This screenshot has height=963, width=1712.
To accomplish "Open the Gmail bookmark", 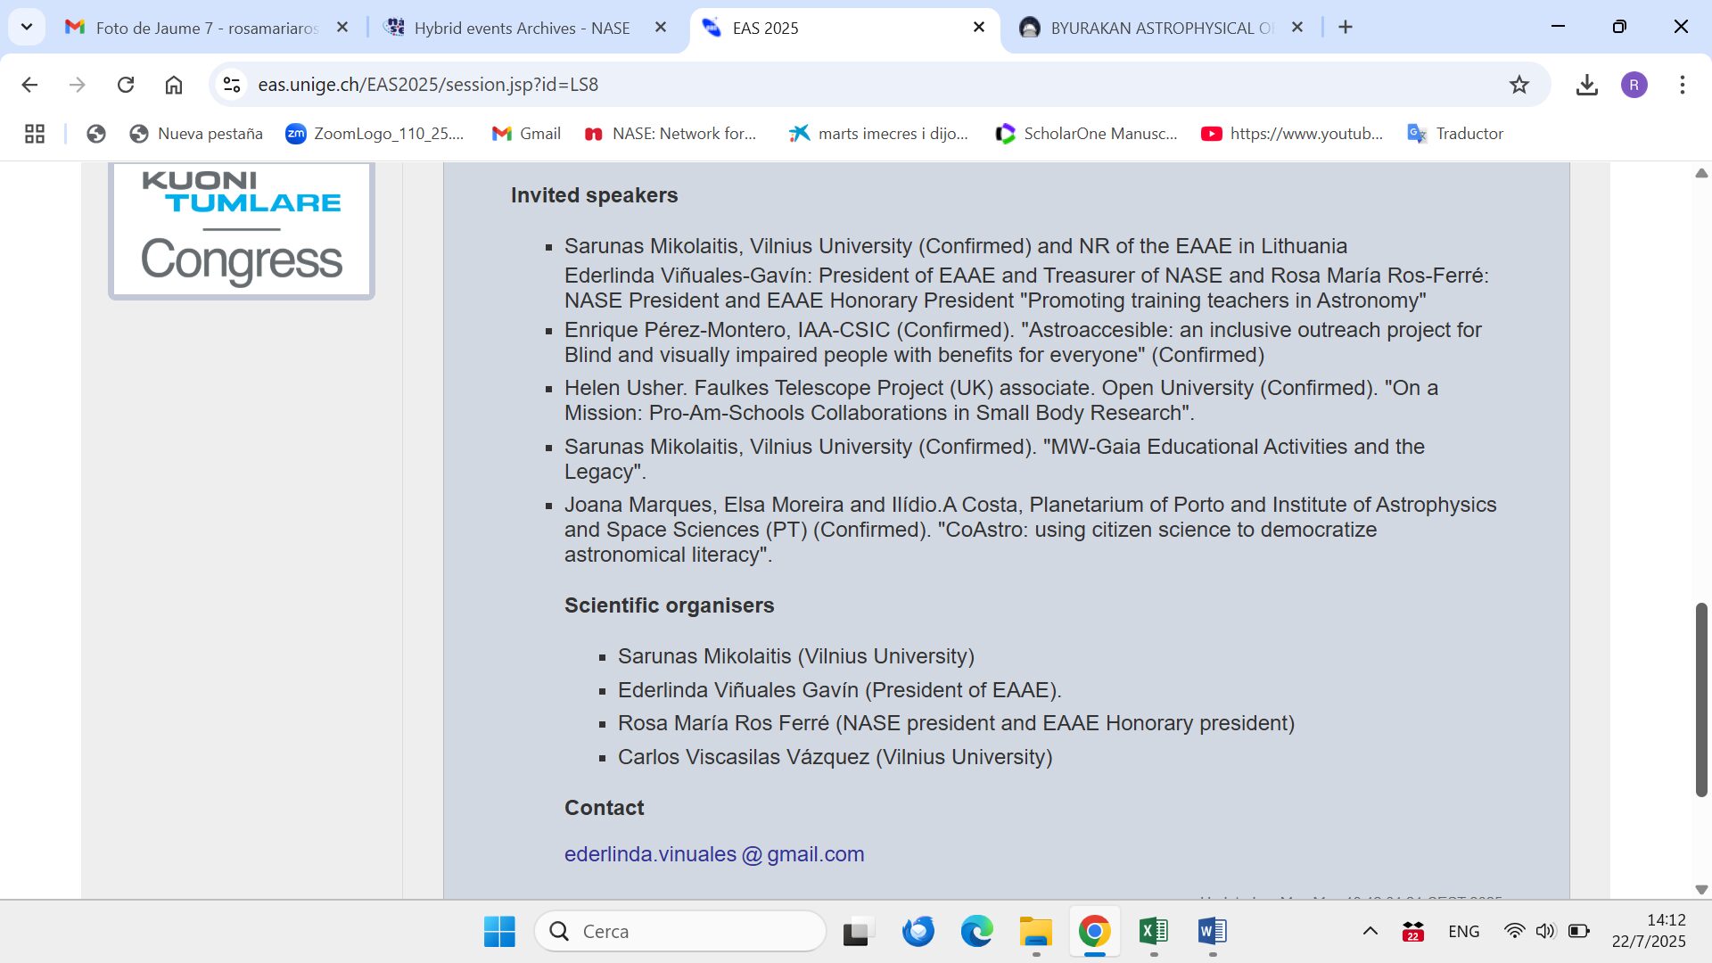I will (x=526, y=134).
